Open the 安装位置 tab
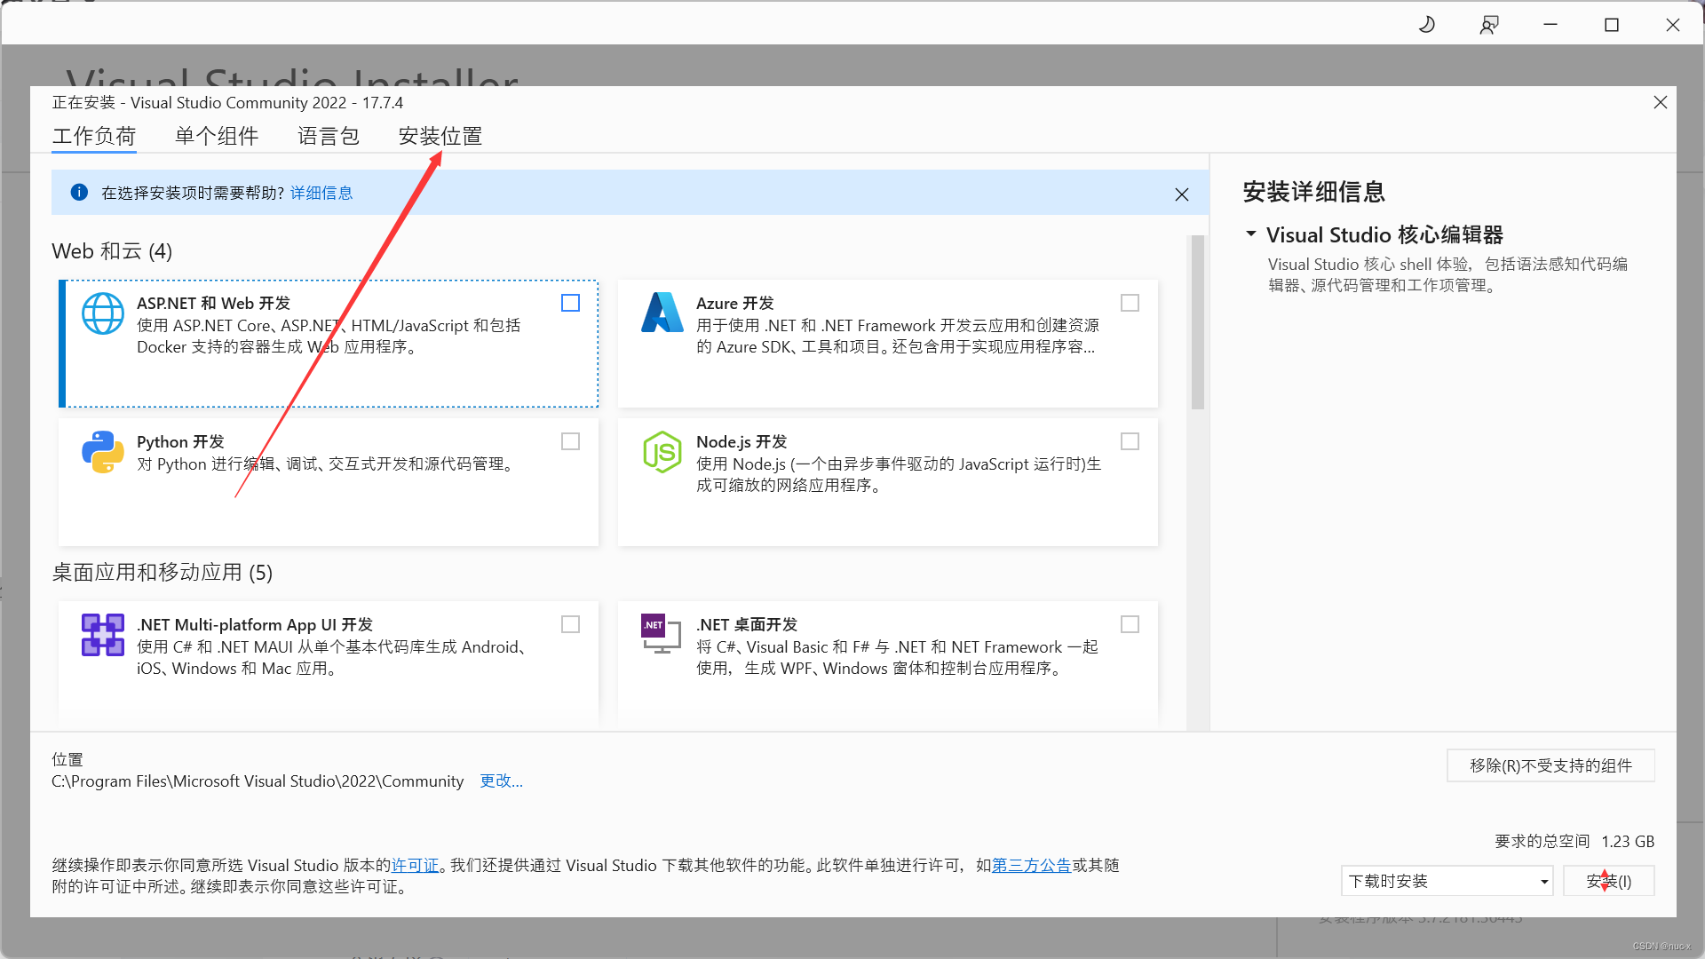This screenshot has width=1705, height=959. pos(440,136)
